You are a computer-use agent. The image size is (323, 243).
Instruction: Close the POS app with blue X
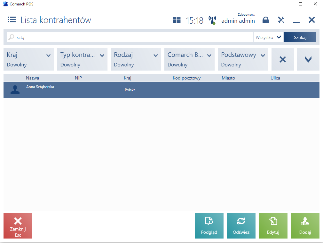tap(312, 20)
